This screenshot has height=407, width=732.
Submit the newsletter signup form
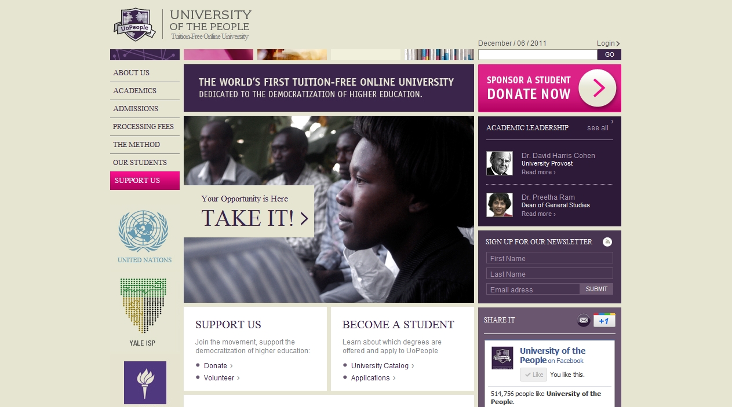click(x=596, y=289)
